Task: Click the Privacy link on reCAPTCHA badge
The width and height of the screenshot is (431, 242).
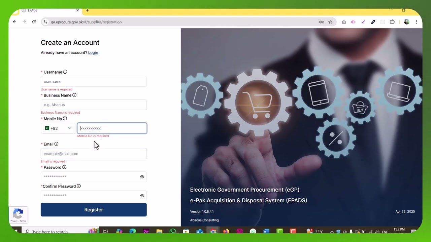Action: [14, 221]
